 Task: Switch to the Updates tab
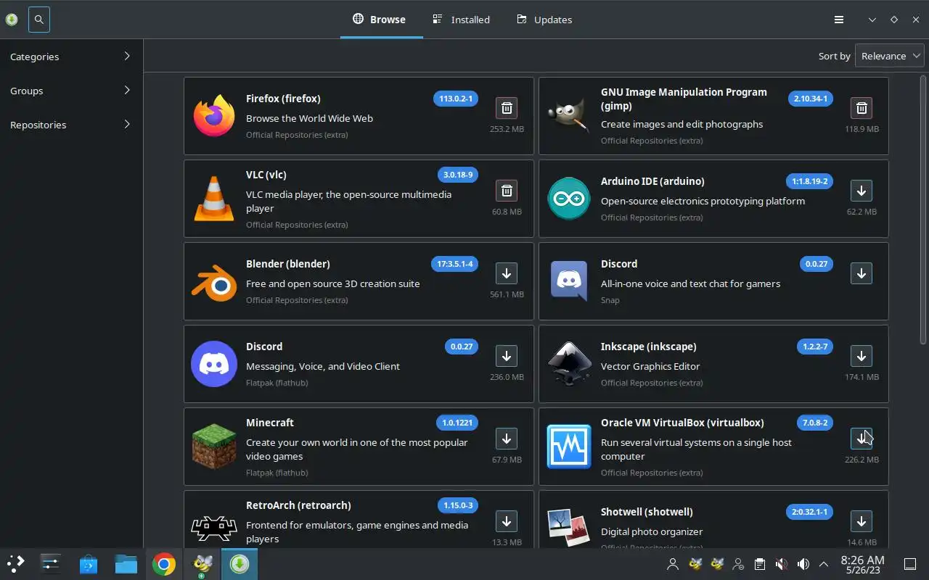[x=545, y=20]
